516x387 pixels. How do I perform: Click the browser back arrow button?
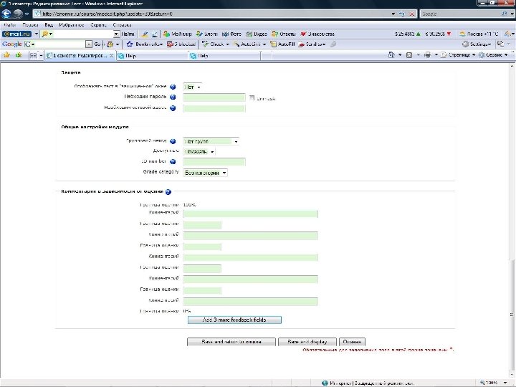(6, 14)
